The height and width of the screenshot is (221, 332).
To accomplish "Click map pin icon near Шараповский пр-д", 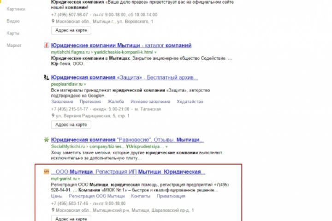I will tap(53, 210).
